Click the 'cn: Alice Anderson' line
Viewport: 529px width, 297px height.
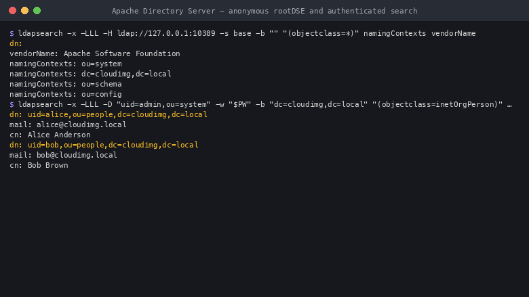tap(50, 135)
